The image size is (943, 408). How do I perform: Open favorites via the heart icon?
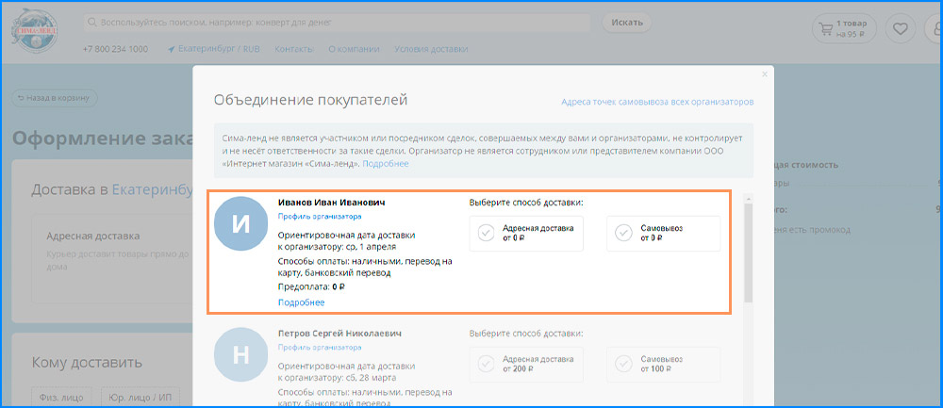coord(900,29)
